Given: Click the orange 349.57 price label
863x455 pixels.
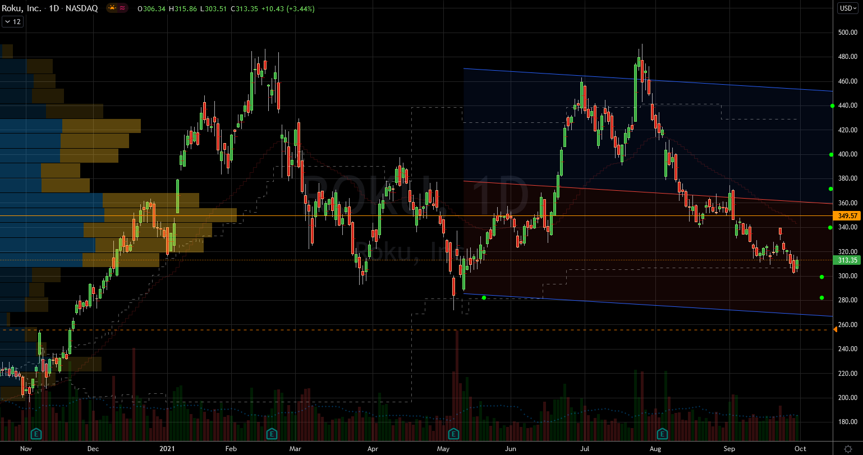Looking at the screenshot, I should point(847,215).
